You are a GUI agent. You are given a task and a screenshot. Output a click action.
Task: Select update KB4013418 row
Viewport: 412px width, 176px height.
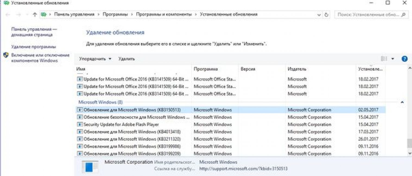(x=132, y=132)
